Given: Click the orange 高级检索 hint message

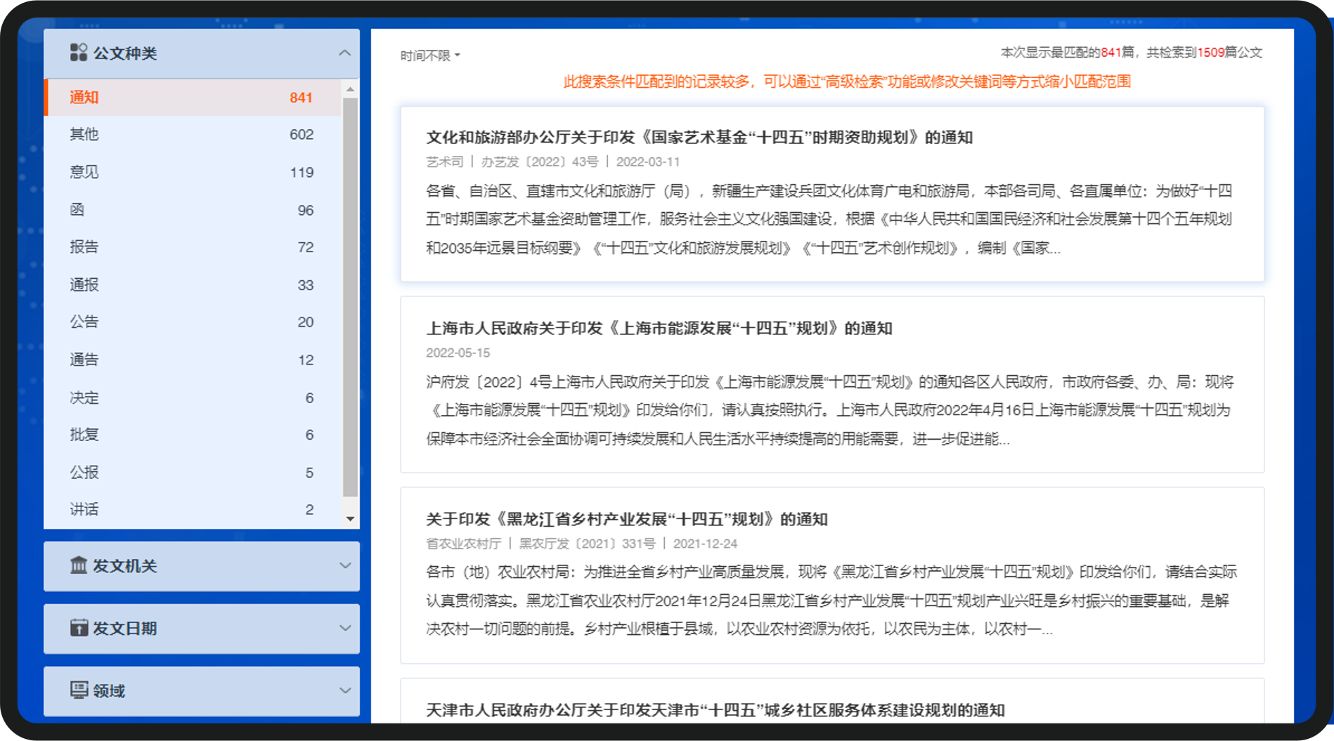Looking at the screenshot, I should pos(847,82).
